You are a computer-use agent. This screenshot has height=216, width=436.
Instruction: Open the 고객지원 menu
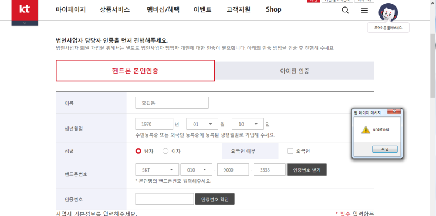pyautogui.click(x=238, y=10)
